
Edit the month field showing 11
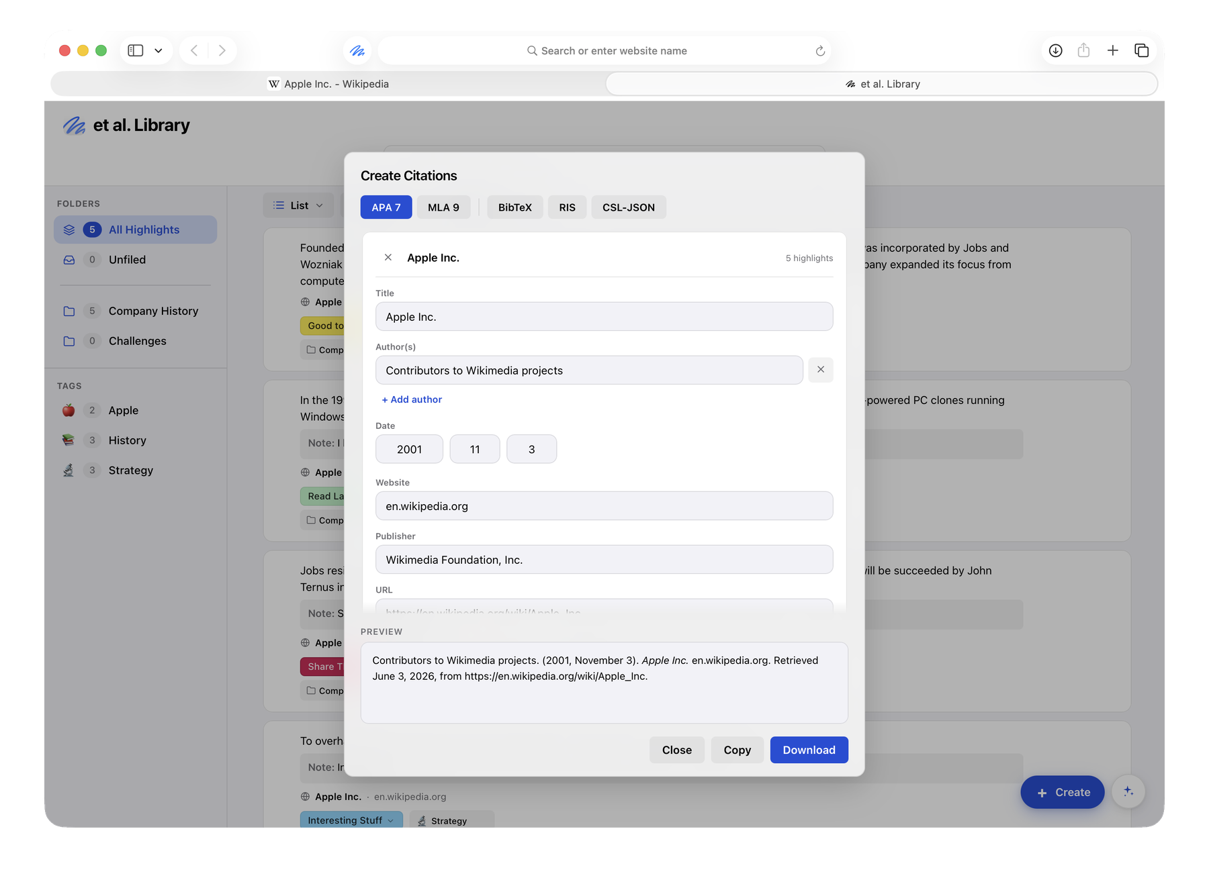click(x=475, y=449)
